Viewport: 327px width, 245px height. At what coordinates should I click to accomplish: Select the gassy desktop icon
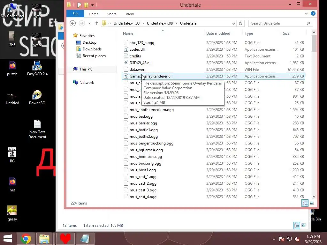tap(12, 213)
